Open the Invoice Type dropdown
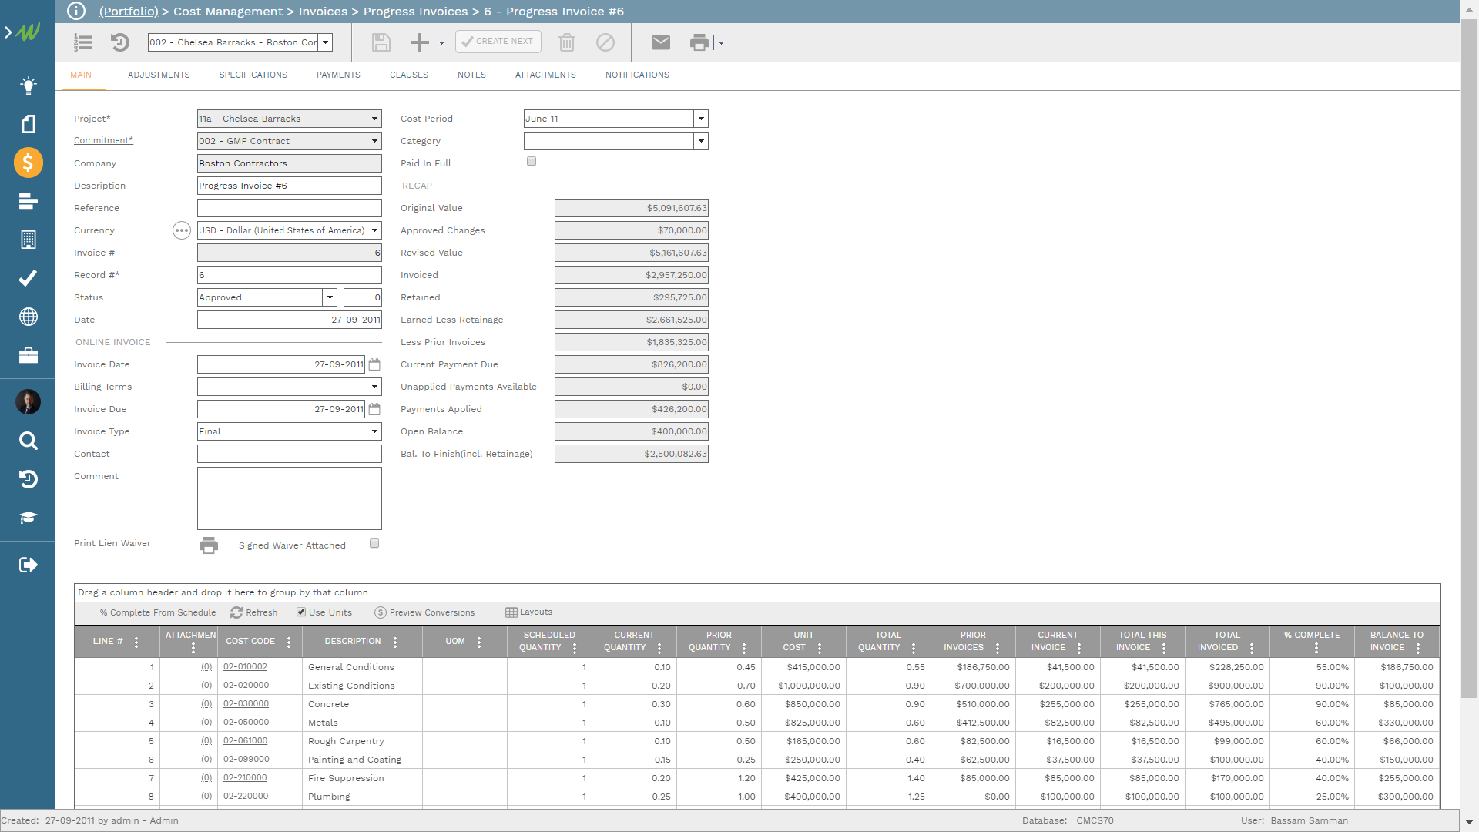Image resolution: width=1479 pixels, height=832 pixels. click(x=375, y=431)
